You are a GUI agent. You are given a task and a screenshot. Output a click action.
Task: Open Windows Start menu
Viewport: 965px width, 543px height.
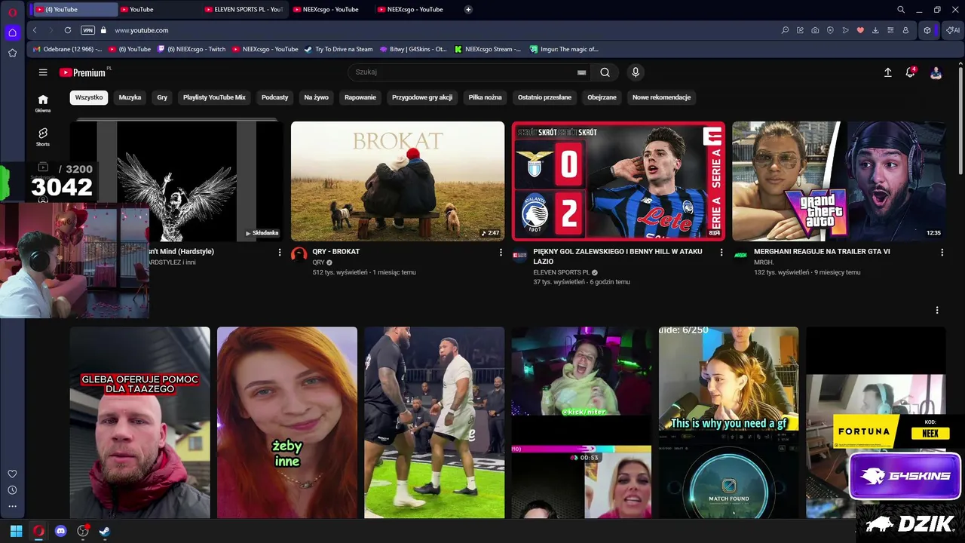pos(16,531)
